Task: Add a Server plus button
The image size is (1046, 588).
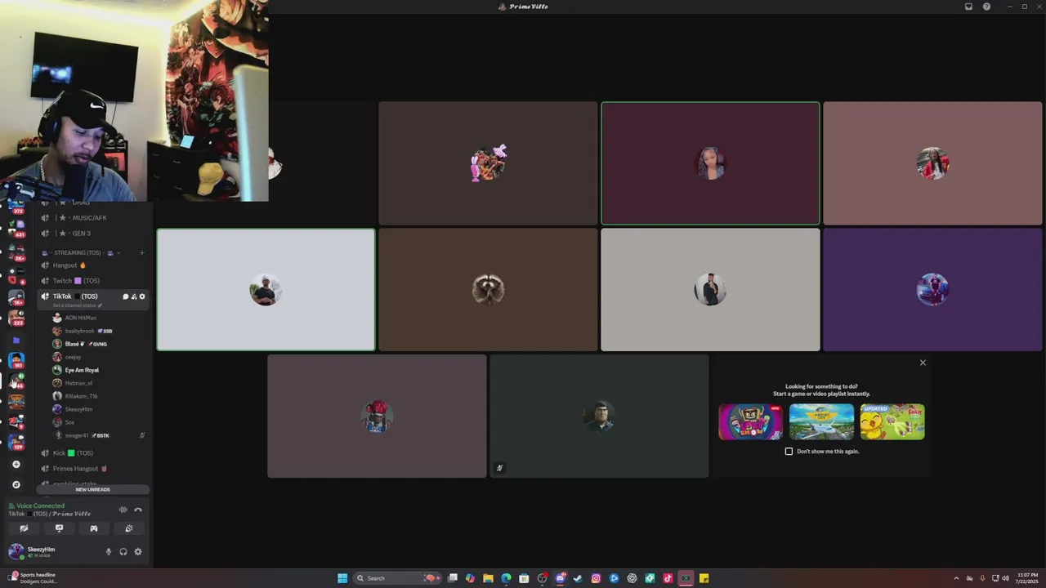Action: click(16, 464)
